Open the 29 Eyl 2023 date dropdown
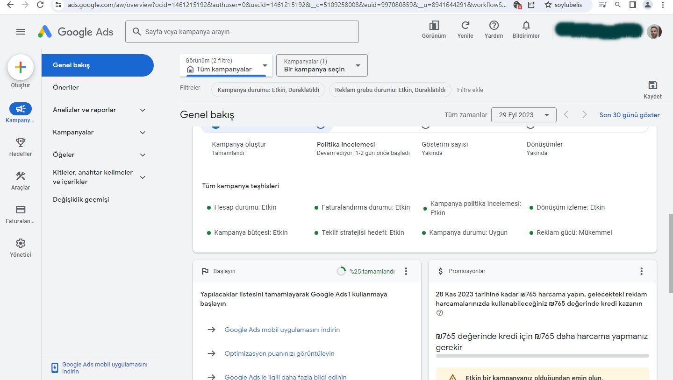The width and height of the screenshot is (673, 380). [524, 115]
